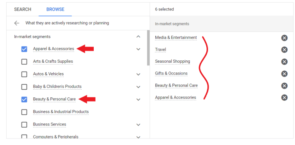Viewport: 295px width, 145px height.
Task: Remove Apparel & Accessories selected segment
Action: (284, 98)
